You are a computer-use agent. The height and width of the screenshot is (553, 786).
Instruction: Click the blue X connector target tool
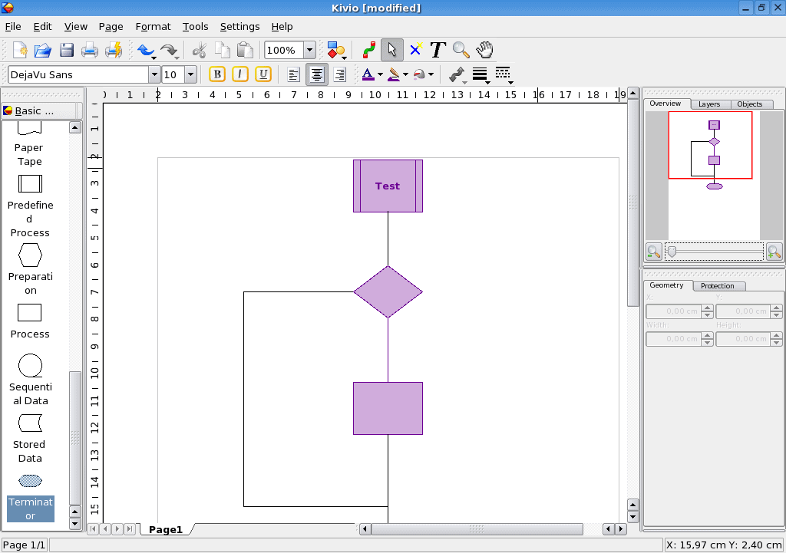point(415,50)
